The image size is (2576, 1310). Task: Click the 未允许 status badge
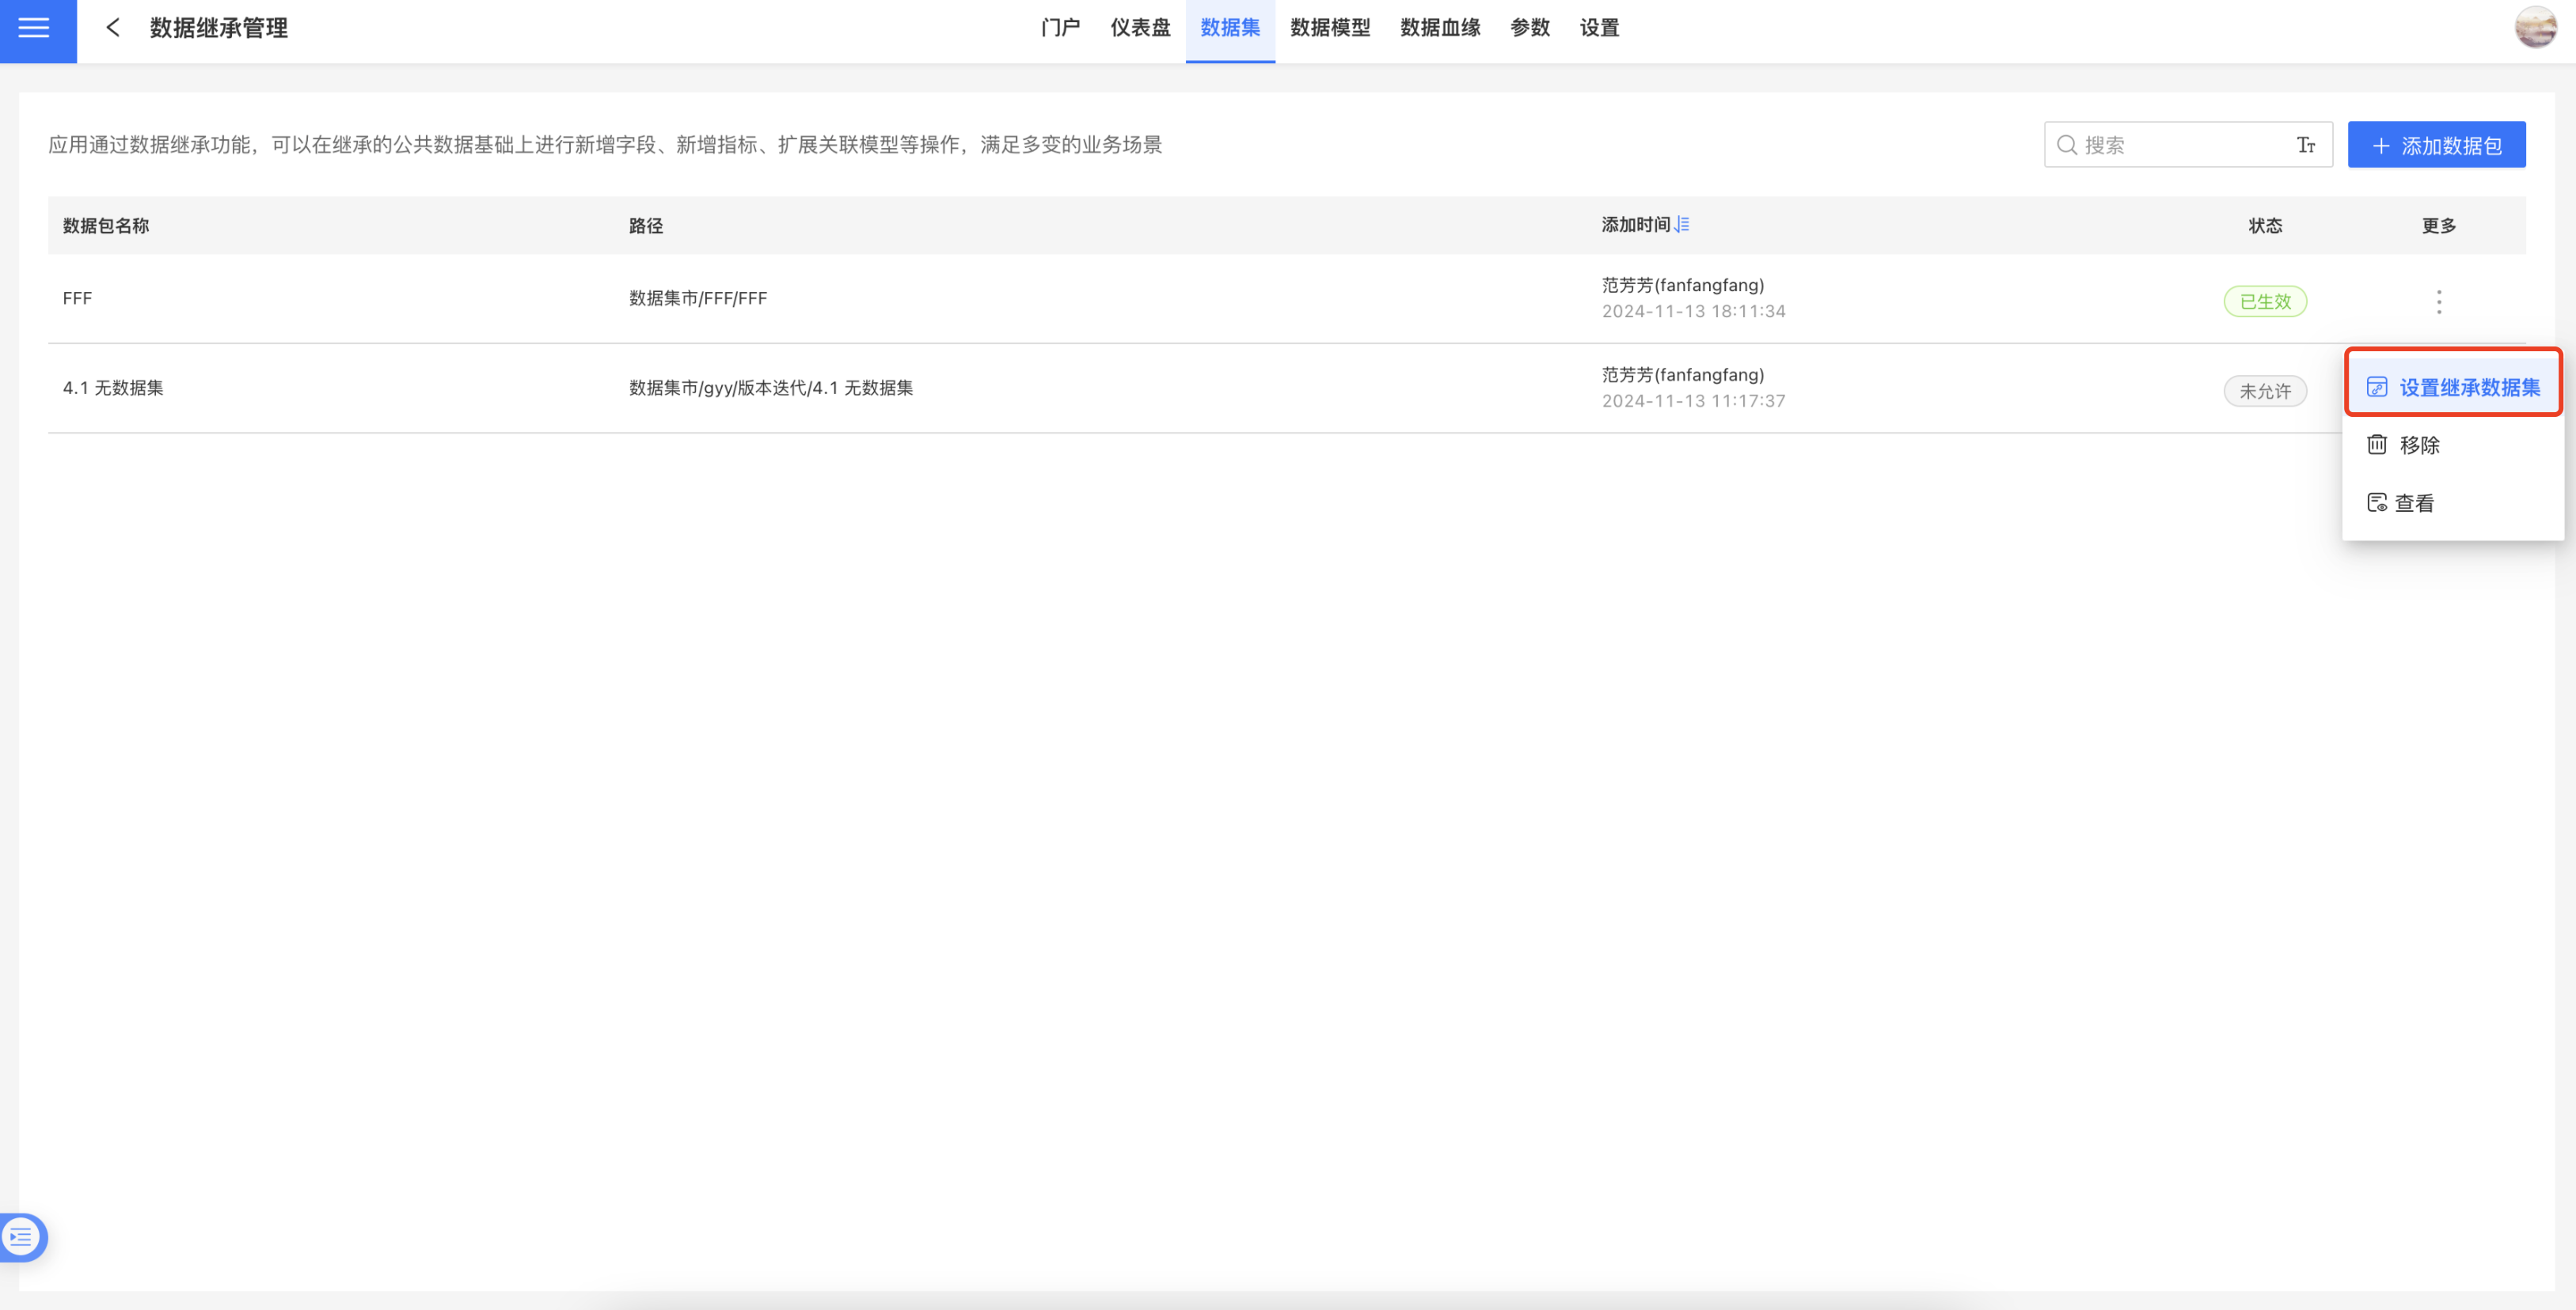pos(2265,392)
